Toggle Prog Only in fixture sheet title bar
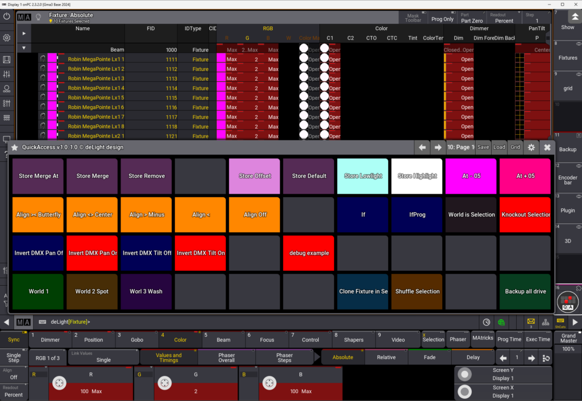 tap(442, 19)
